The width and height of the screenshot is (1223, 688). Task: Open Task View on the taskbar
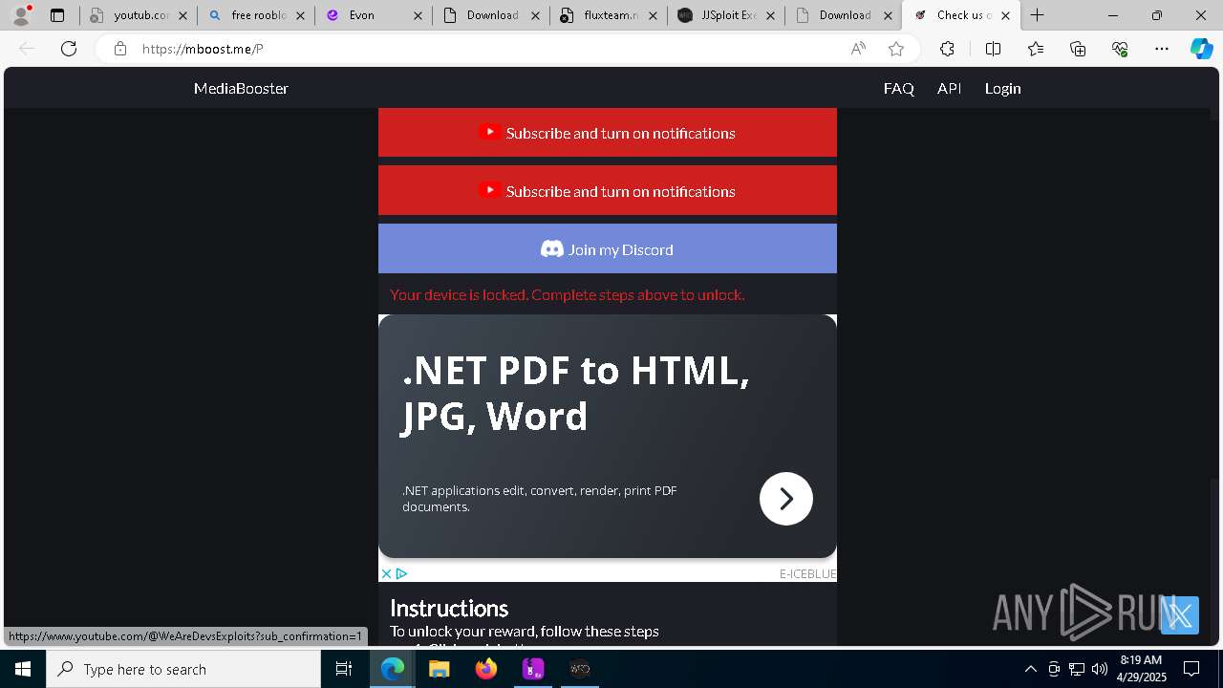(x=344, y=669)
